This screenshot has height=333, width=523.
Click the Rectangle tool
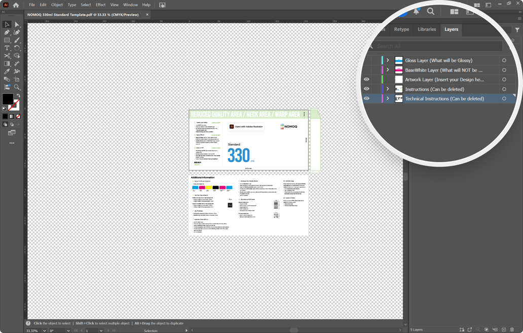coord(7,40)
